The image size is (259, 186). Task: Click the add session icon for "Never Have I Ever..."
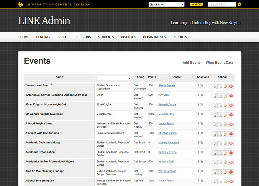click(214, 86)
